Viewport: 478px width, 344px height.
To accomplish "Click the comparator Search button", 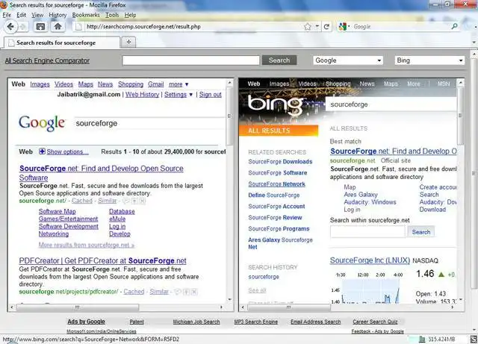I will click(279, 60).
